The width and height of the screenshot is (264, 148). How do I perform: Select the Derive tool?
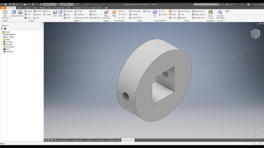pyautogui.click(x=37, y=14)
